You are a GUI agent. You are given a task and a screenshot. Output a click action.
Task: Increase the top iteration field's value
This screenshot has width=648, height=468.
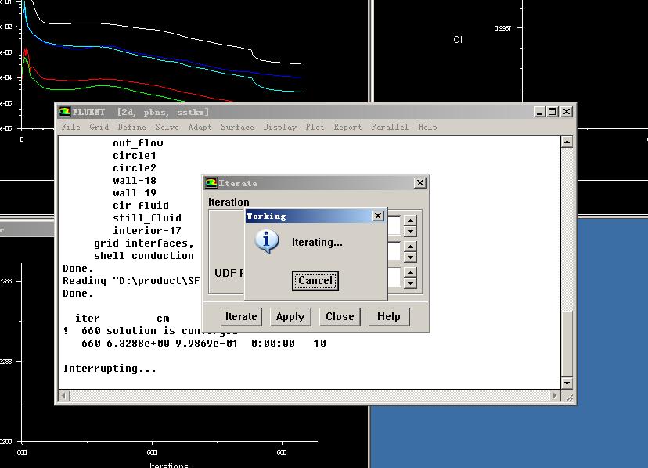point(410,221)
